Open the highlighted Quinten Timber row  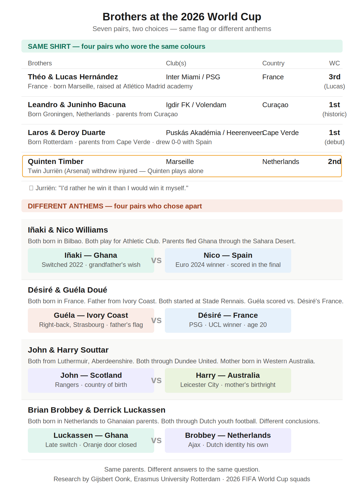(x=182, y=166)
